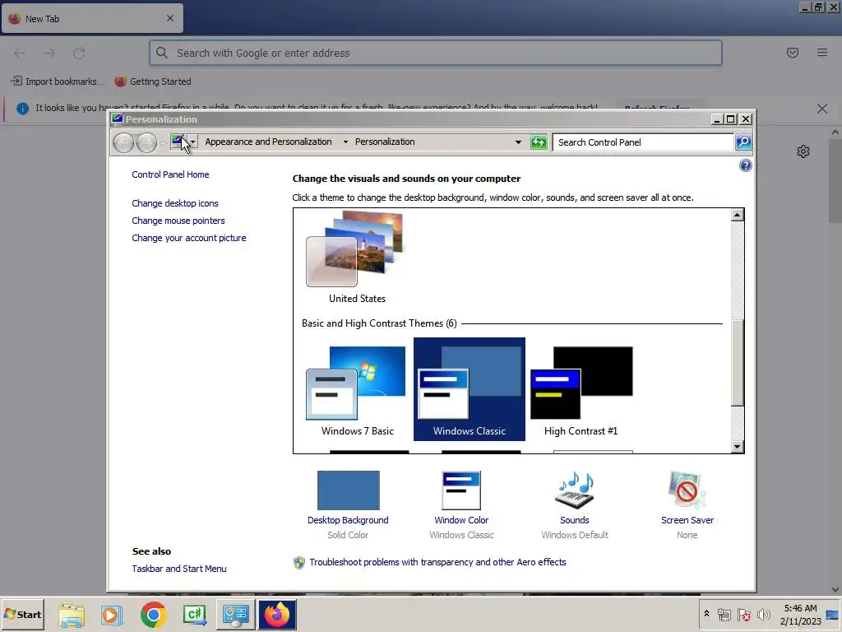842x632 pixels.
Task: Click theme list scroll up arrow
Action: [x=738, y=215]
